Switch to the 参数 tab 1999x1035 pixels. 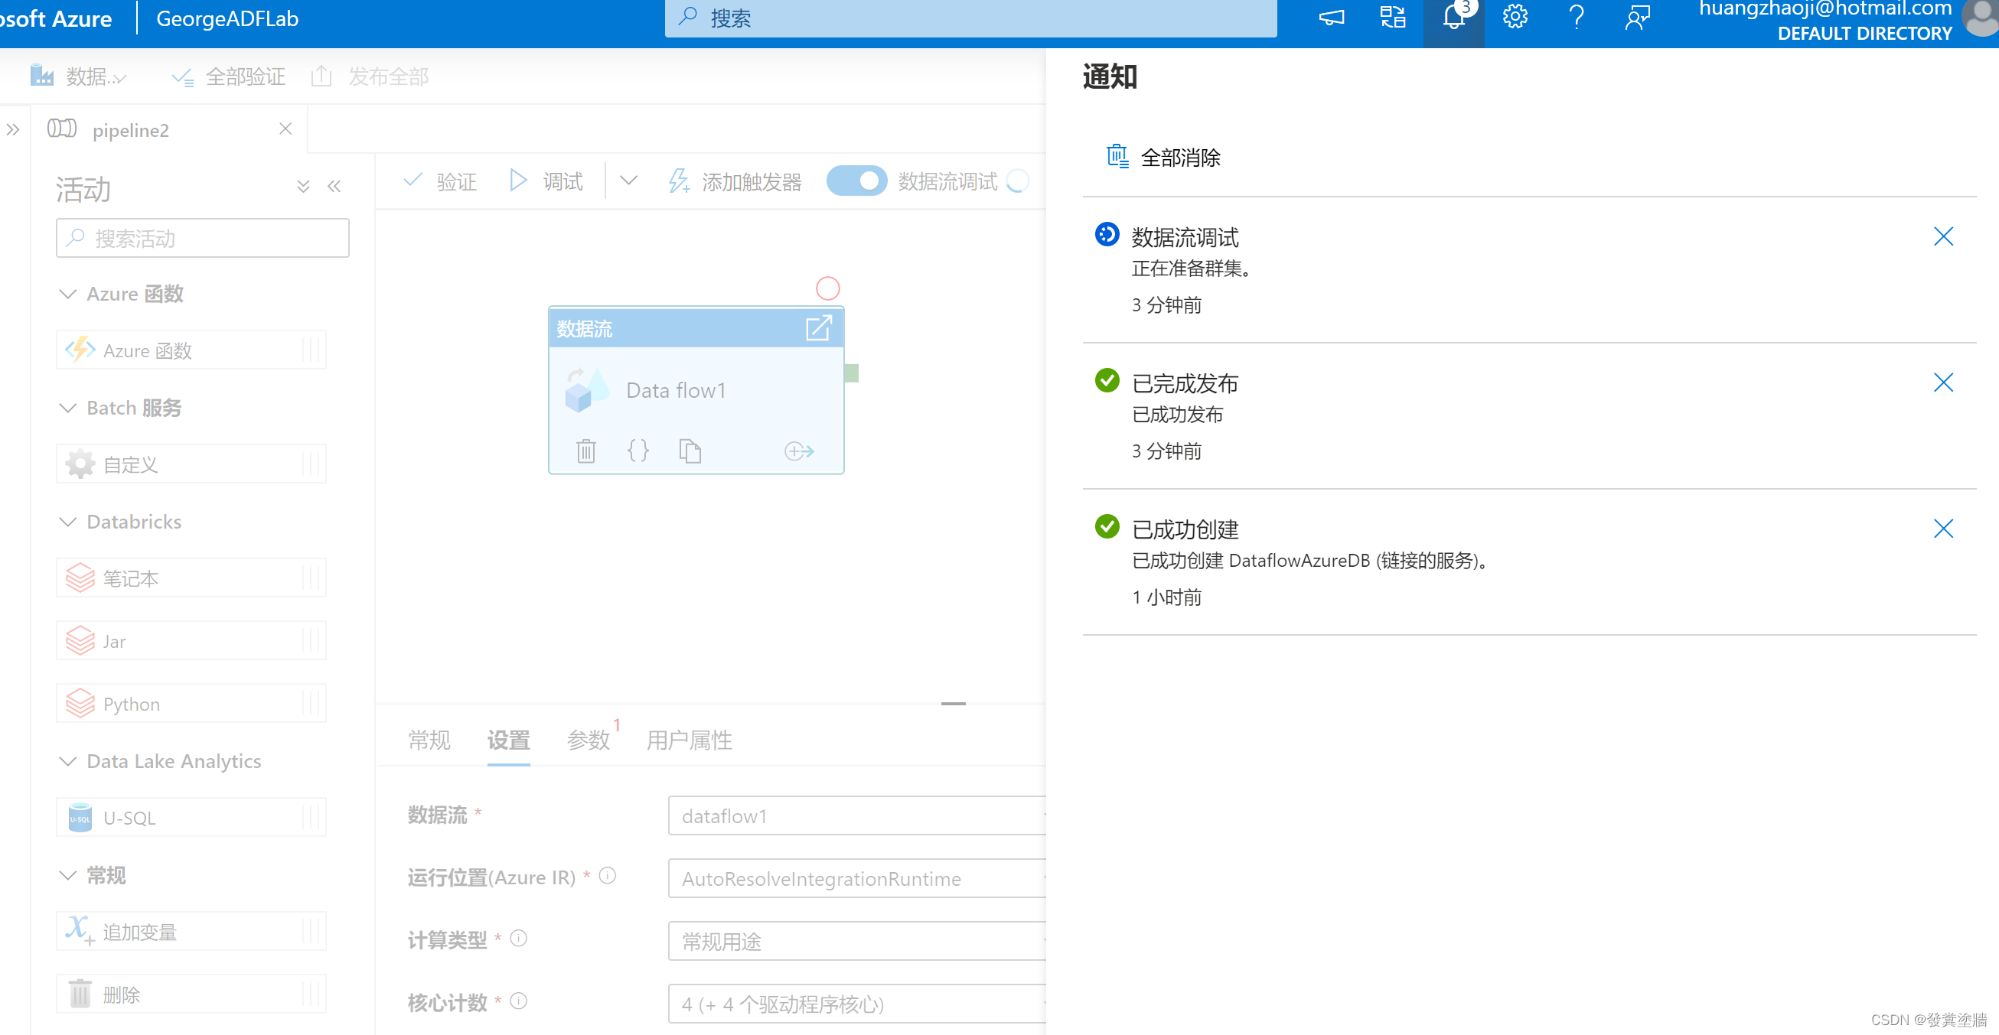588,741
